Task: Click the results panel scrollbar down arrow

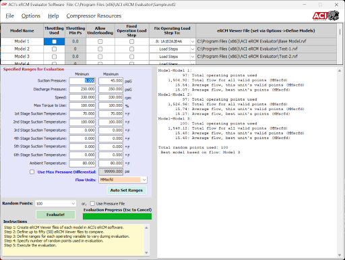Action: click(340, 255)
